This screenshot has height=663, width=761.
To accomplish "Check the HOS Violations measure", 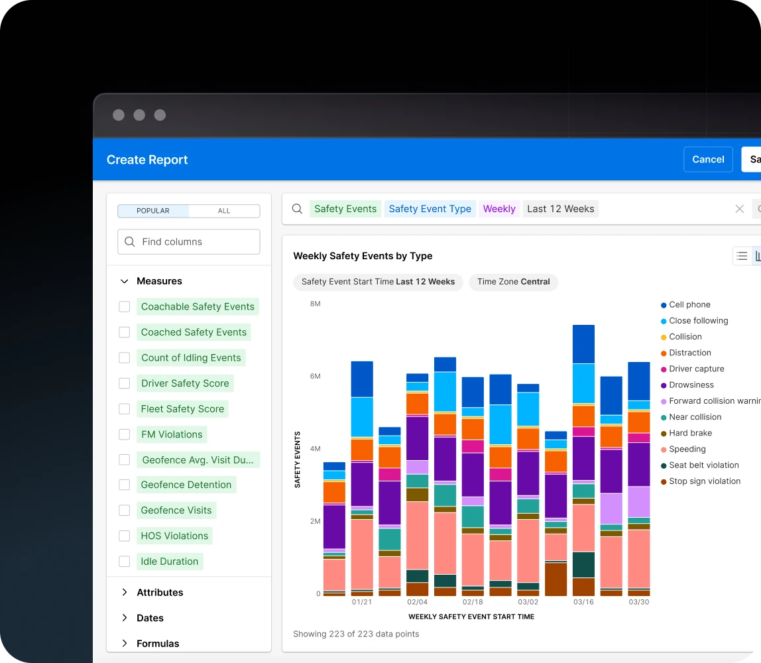I will click(x=124, y=536).
